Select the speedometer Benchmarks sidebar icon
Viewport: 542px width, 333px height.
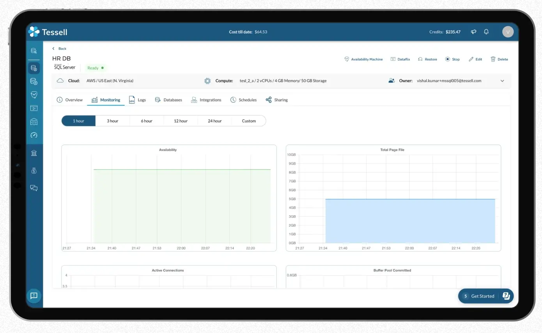click(x=34, y=135)
